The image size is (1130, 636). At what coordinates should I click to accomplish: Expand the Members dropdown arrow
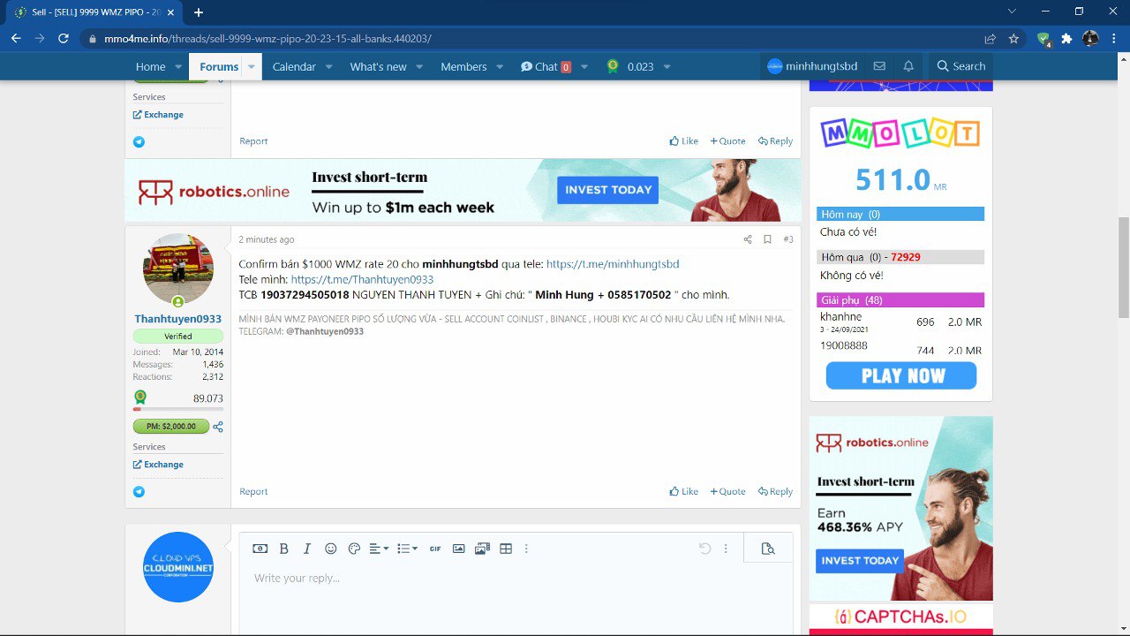500,66
